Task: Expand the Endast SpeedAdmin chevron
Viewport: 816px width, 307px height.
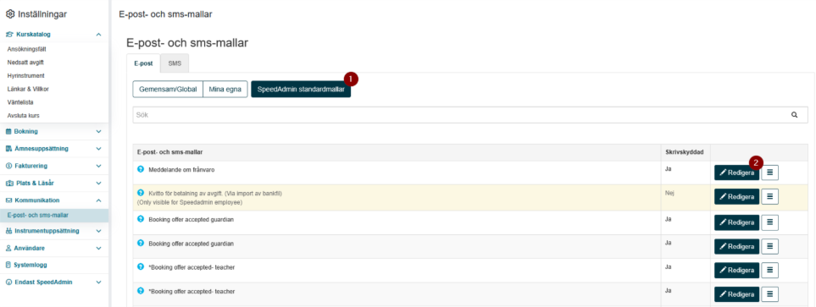Action: [x=99, y=282]
